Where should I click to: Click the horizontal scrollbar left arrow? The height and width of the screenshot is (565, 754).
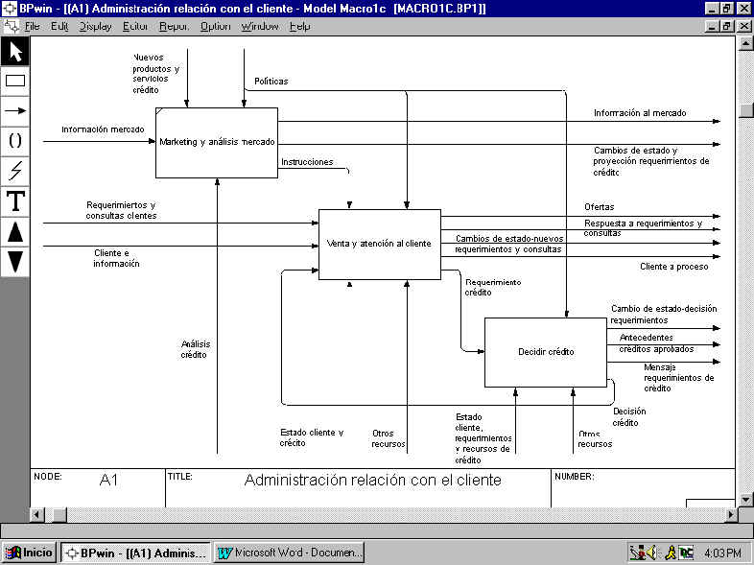[x=37, y=515]
